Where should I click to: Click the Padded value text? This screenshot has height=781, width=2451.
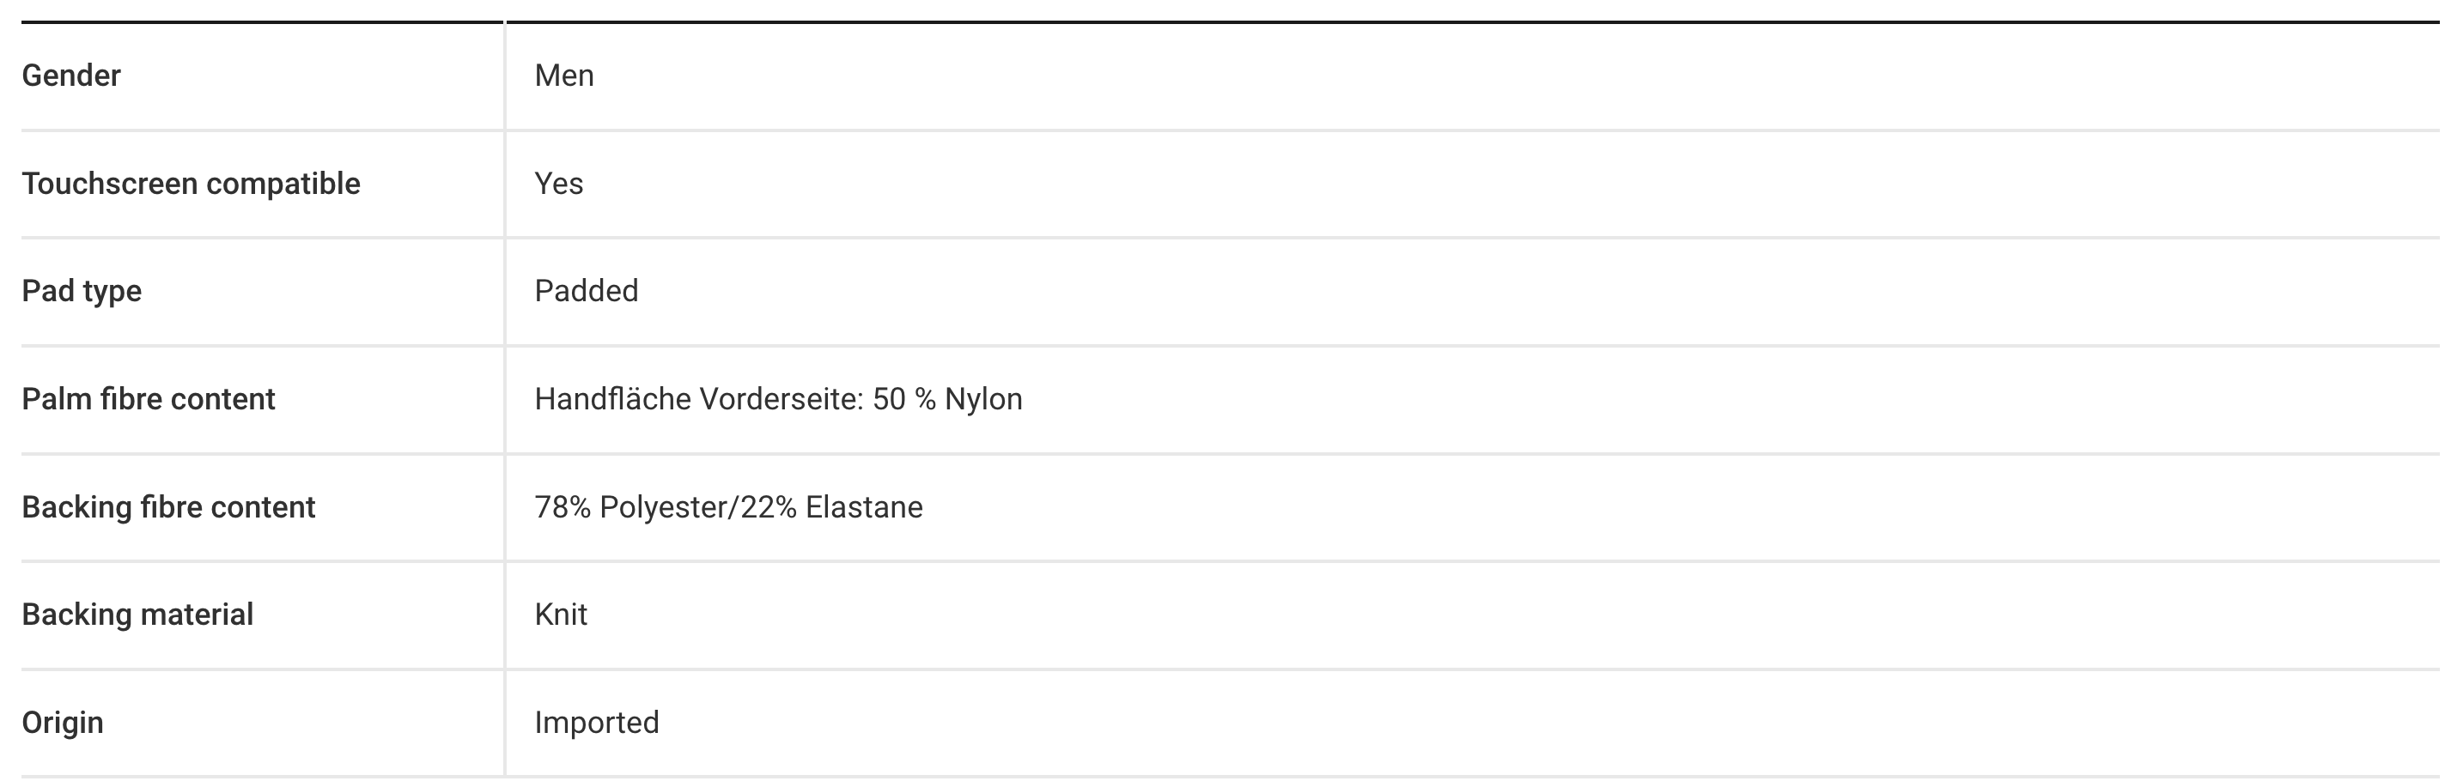pos(586,291)
